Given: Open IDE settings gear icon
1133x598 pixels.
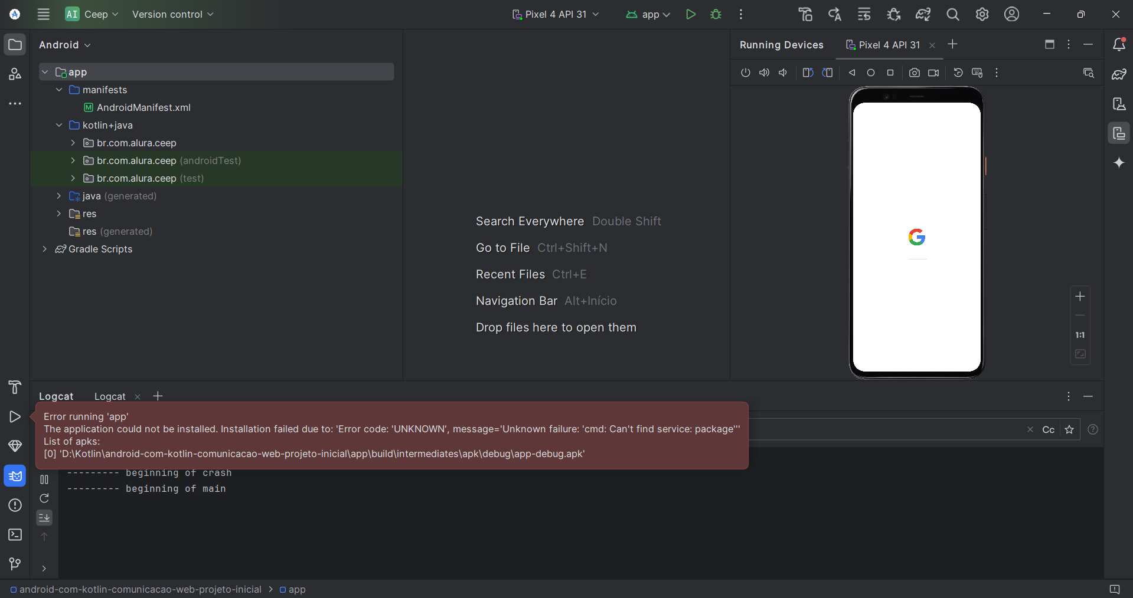Looking at the screenshot, I should pos(982,14).
